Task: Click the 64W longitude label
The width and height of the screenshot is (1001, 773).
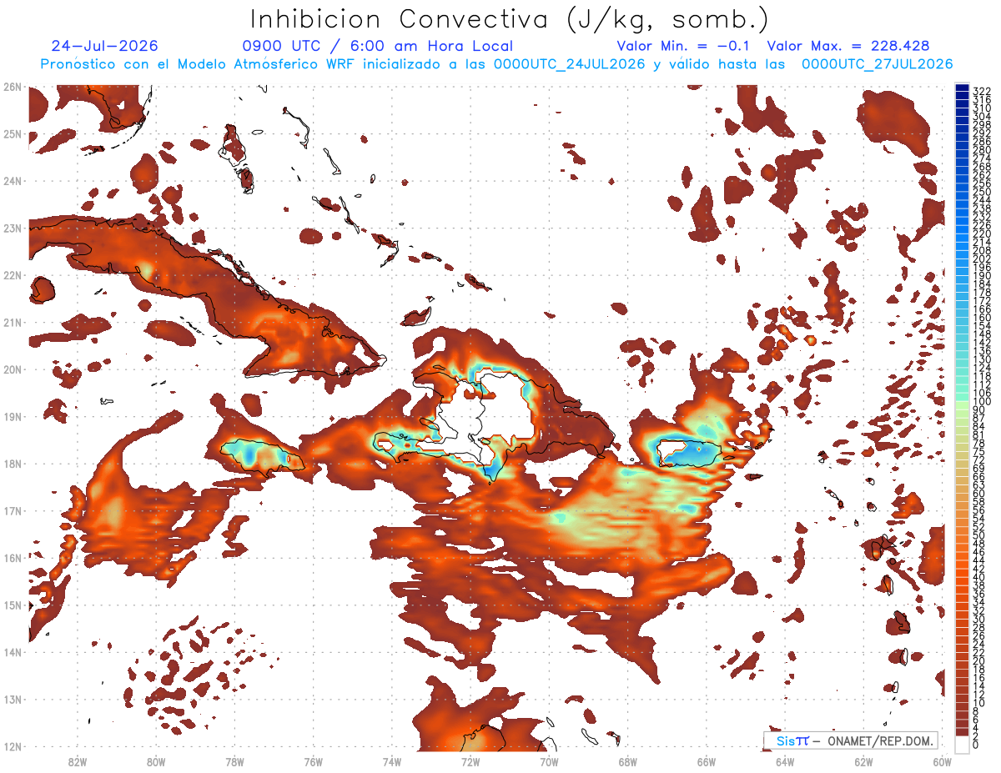Action: (785, 761)
